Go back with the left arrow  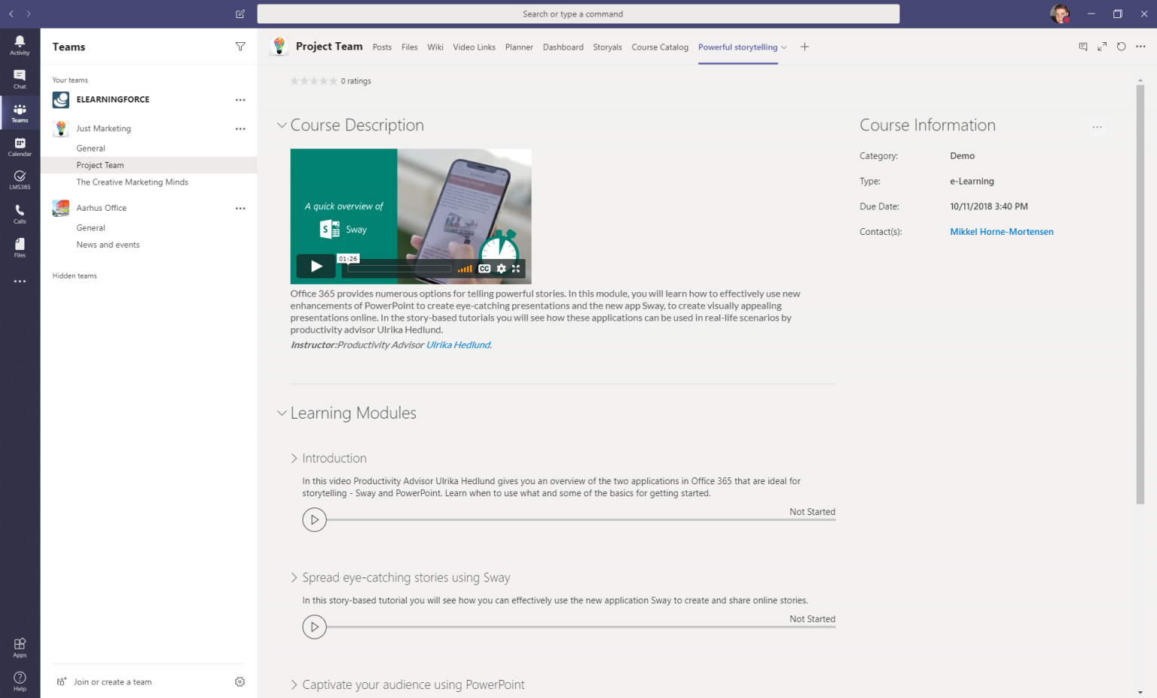tap(11, 14)
